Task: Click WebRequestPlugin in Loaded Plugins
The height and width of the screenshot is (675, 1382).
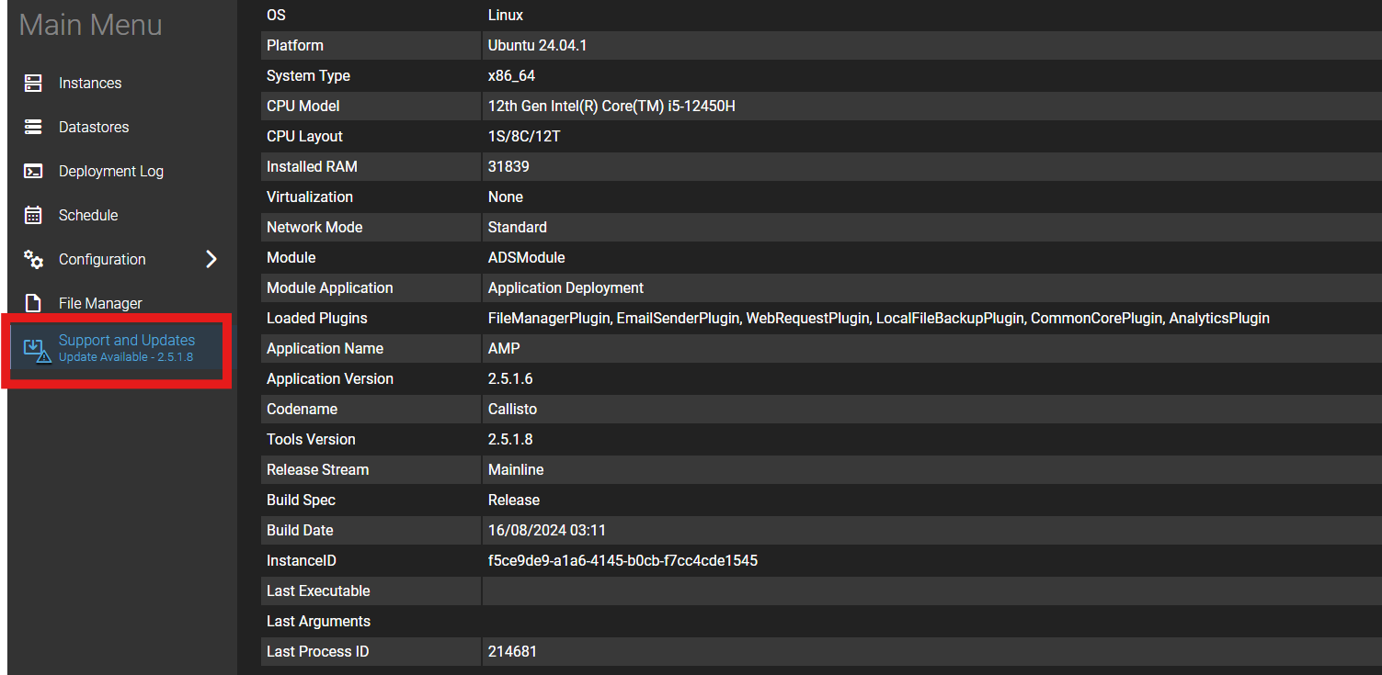Action: click(806, 319)
